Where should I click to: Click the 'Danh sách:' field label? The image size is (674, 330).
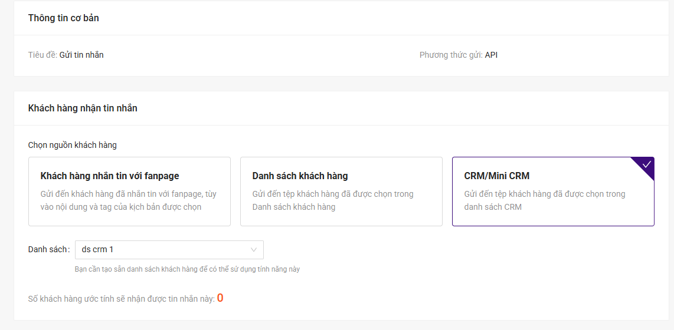click(49, 250)
